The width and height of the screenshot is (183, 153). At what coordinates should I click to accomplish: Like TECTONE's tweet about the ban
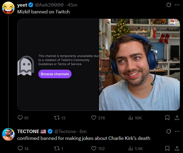[x=94, y=149]
